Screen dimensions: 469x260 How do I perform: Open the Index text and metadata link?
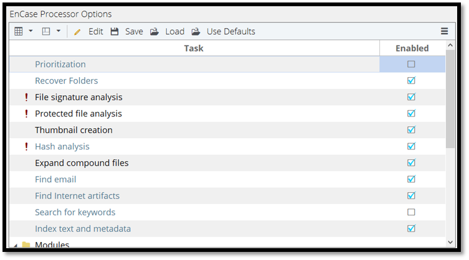click(83, 229)
